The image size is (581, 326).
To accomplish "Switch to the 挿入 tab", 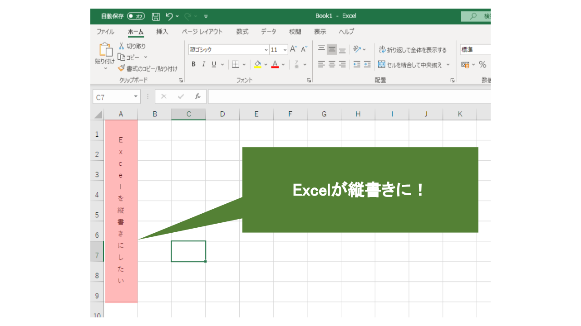I will [x=162, y=32].
